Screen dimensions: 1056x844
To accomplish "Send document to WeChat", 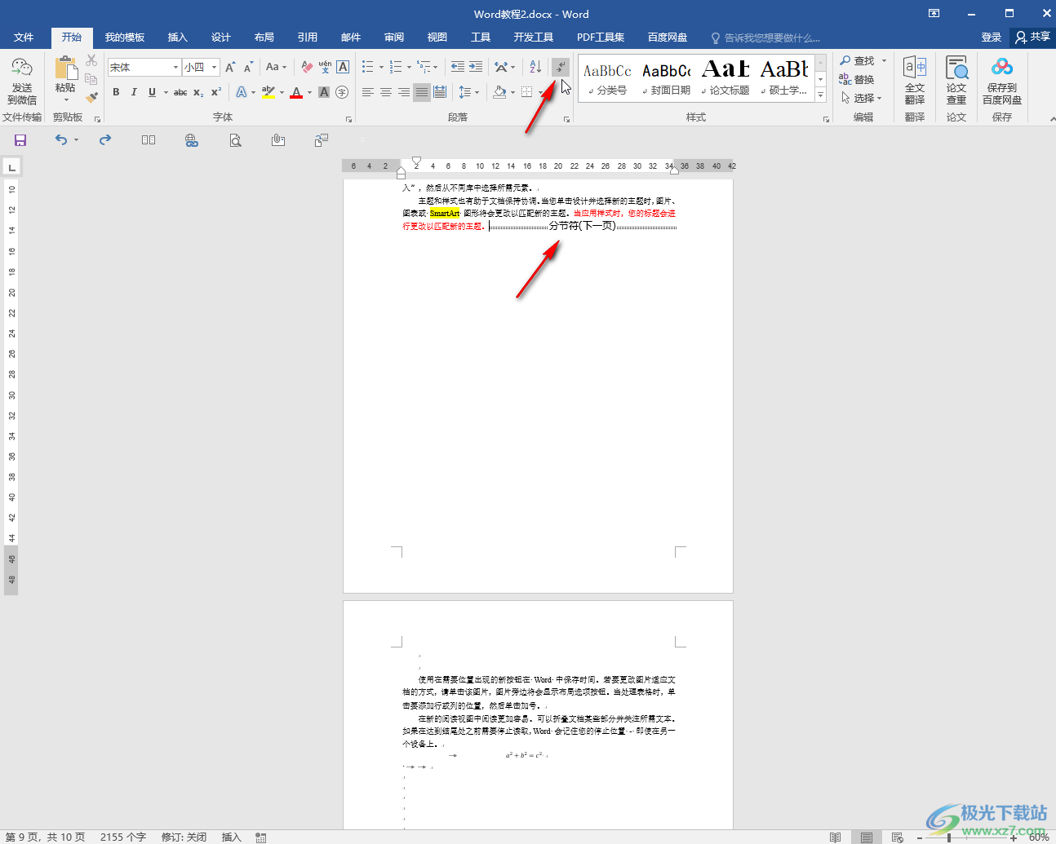I will point(22,81).
